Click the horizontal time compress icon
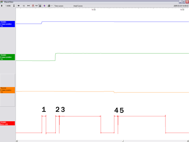189x142 pixels. click(29, 6)
